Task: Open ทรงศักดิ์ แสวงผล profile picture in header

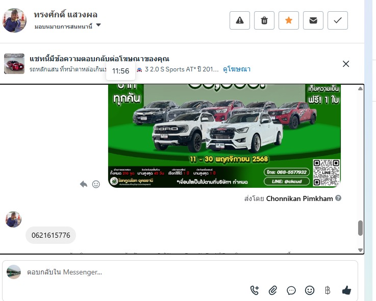Action: (14, 20)
